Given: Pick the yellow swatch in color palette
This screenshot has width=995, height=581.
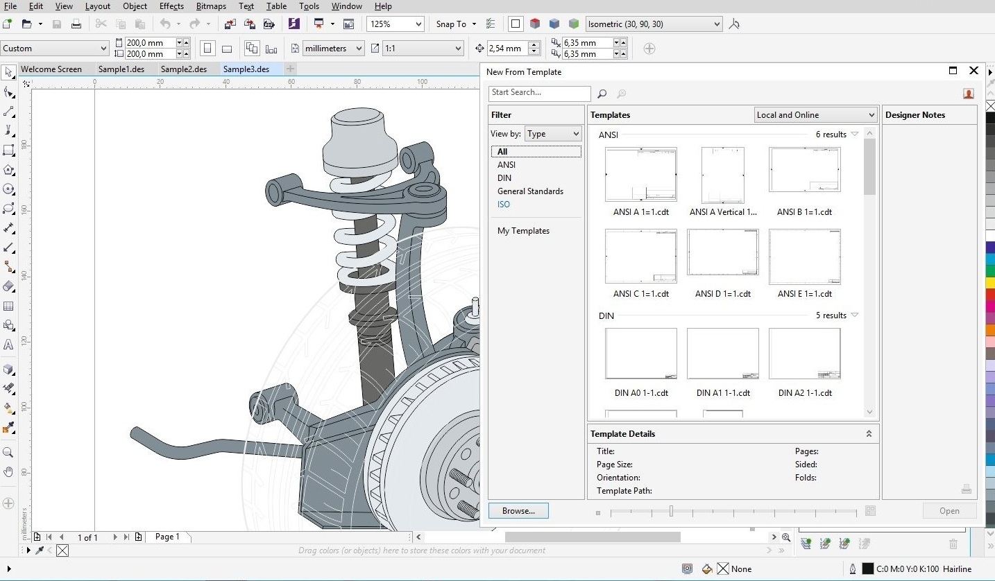Looking at the screenshot, I should click(x=990, y=283).
